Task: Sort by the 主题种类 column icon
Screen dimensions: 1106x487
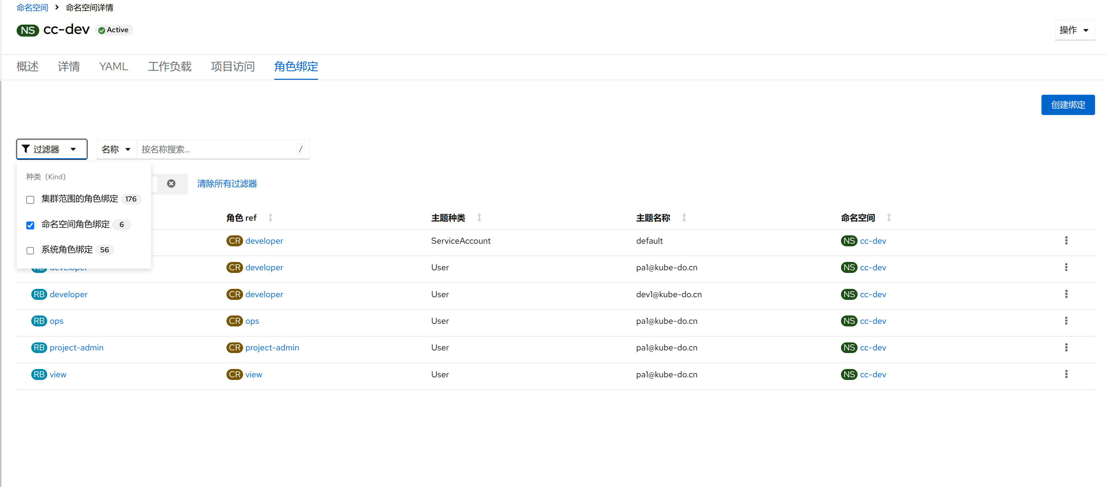Action: [479, 218]
